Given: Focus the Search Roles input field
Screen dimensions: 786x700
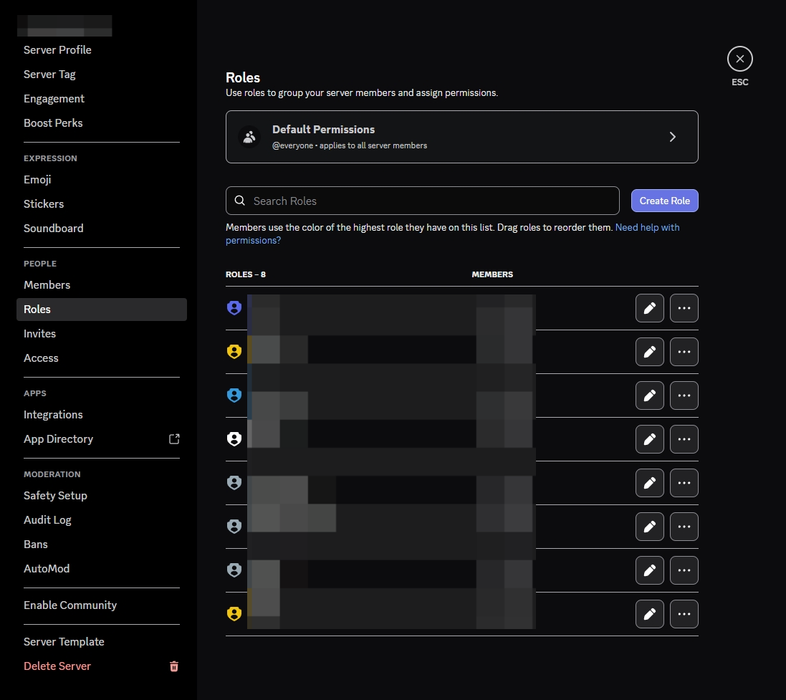Looking at the screenshot, I should pos(423,201).
